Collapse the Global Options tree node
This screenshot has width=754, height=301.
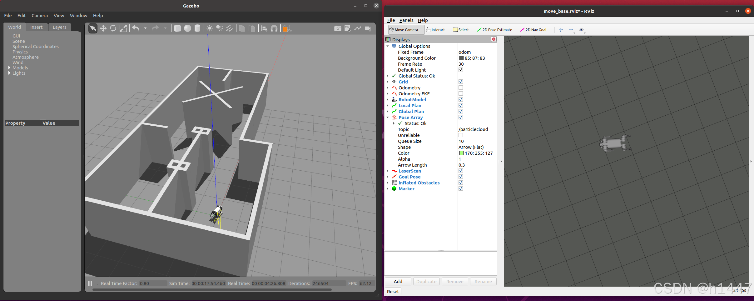pyautogui.click(x=388, y=46)
